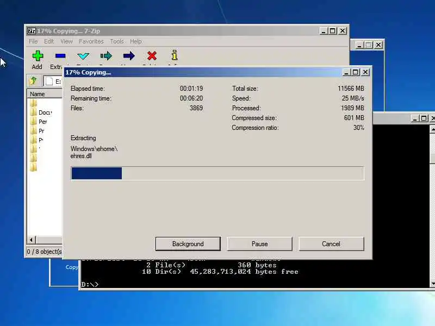Open the Tools menu
435x326 pixels.
[x=117, y=41]
